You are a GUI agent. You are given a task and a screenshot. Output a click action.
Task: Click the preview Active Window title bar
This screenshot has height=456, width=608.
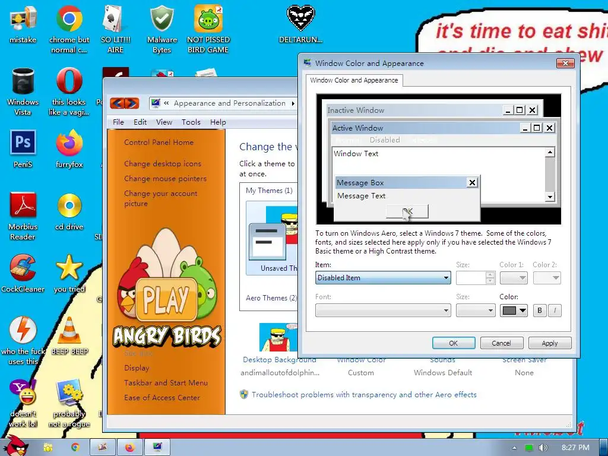[x=425, y=128]
